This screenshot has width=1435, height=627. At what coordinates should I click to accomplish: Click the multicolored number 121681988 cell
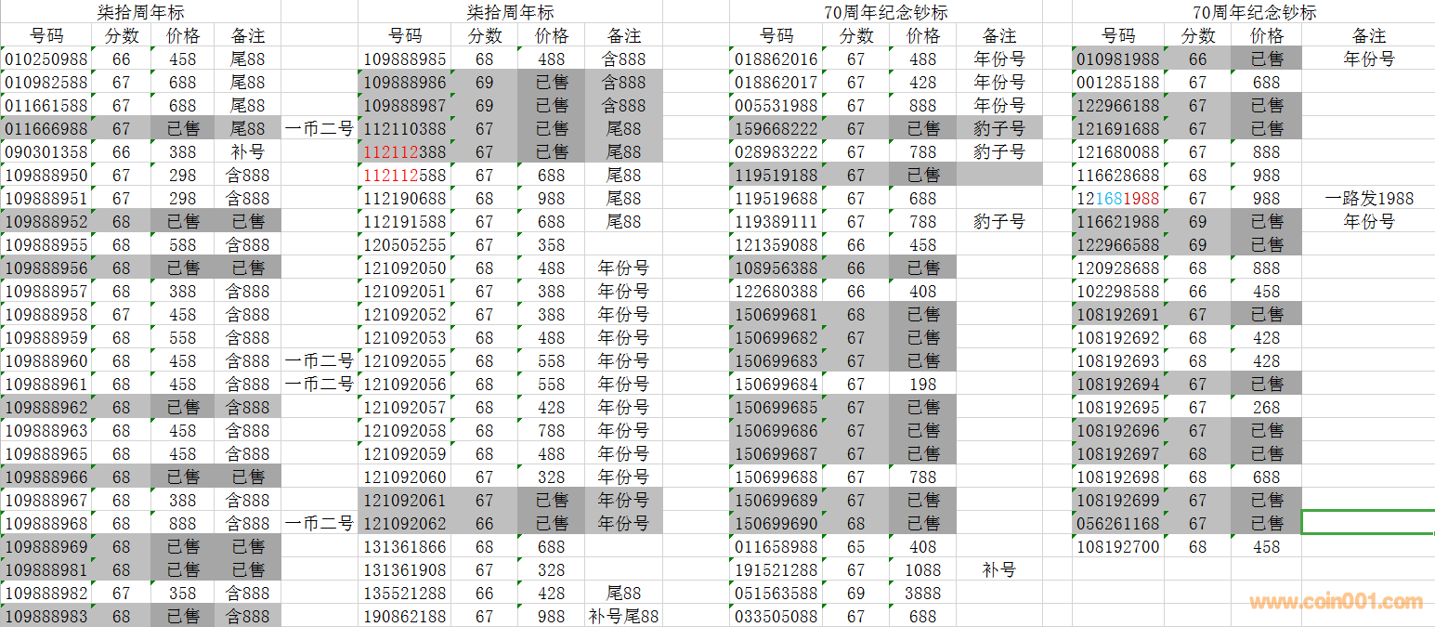(x=1118, y=199)
